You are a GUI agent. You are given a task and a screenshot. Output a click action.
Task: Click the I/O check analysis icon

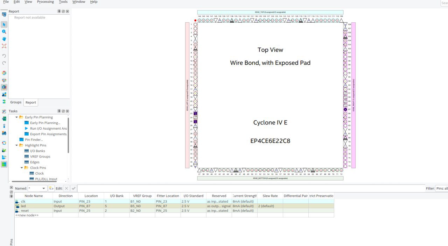[x=4, y=150]
